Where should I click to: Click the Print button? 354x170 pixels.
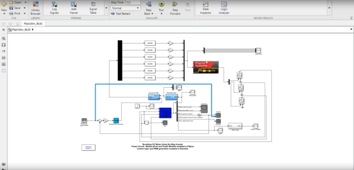(15, 13)
